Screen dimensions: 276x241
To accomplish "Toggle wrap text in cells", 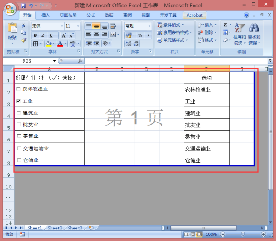I will pos(113,26).
